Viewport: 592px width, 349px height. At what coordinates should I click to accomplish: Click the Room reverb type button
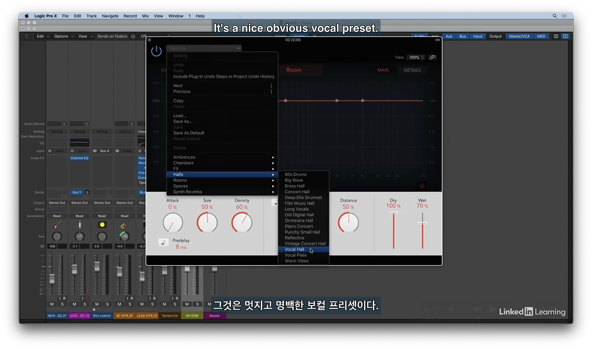[294, 70]
